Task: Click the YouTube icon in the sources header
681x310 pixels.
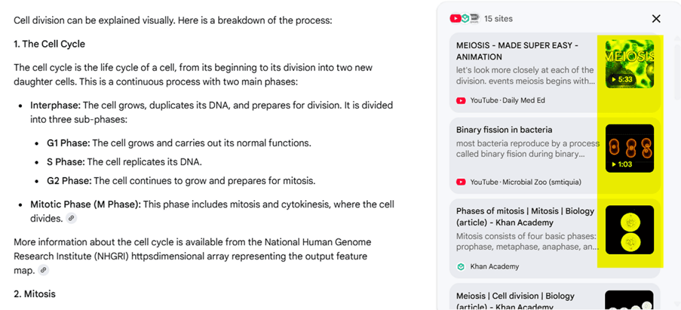Action: 456,18
